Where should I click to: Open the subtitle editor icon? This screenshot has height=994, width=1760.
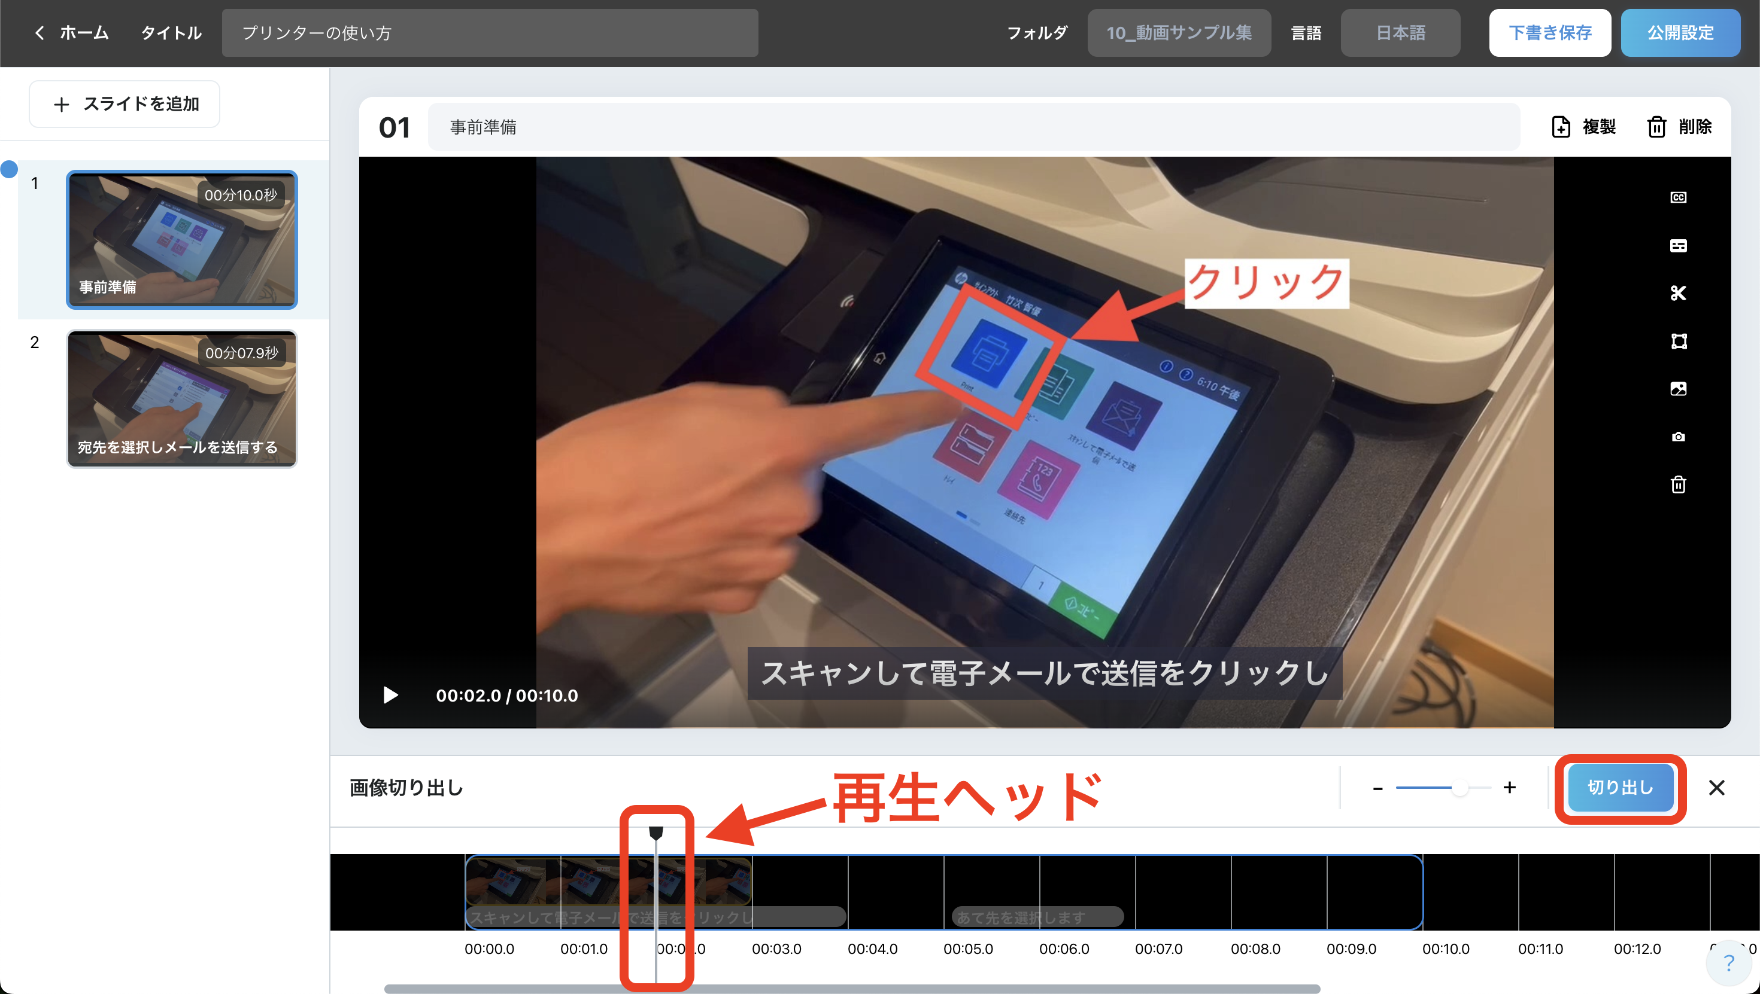(1678, 246)
